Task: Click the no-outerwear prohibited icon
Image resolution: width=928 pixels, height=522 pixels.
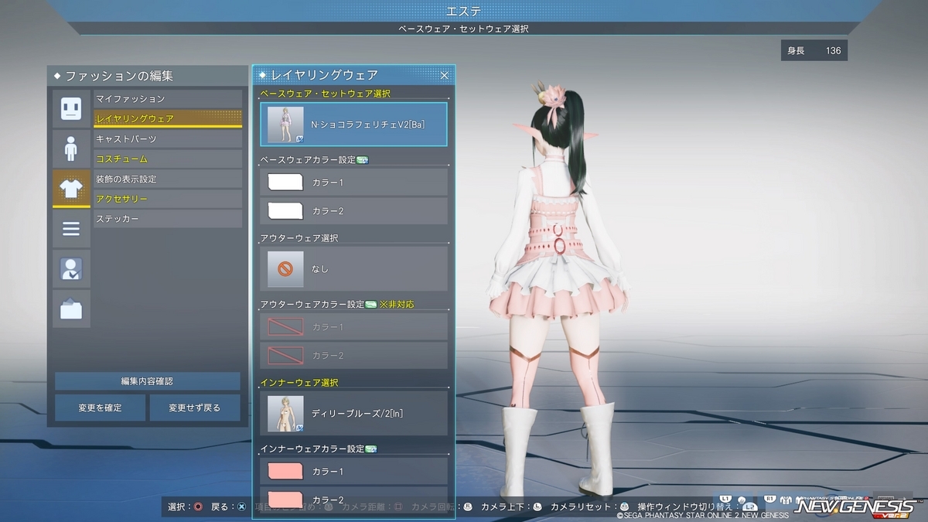Action: (x=285, y=268)
